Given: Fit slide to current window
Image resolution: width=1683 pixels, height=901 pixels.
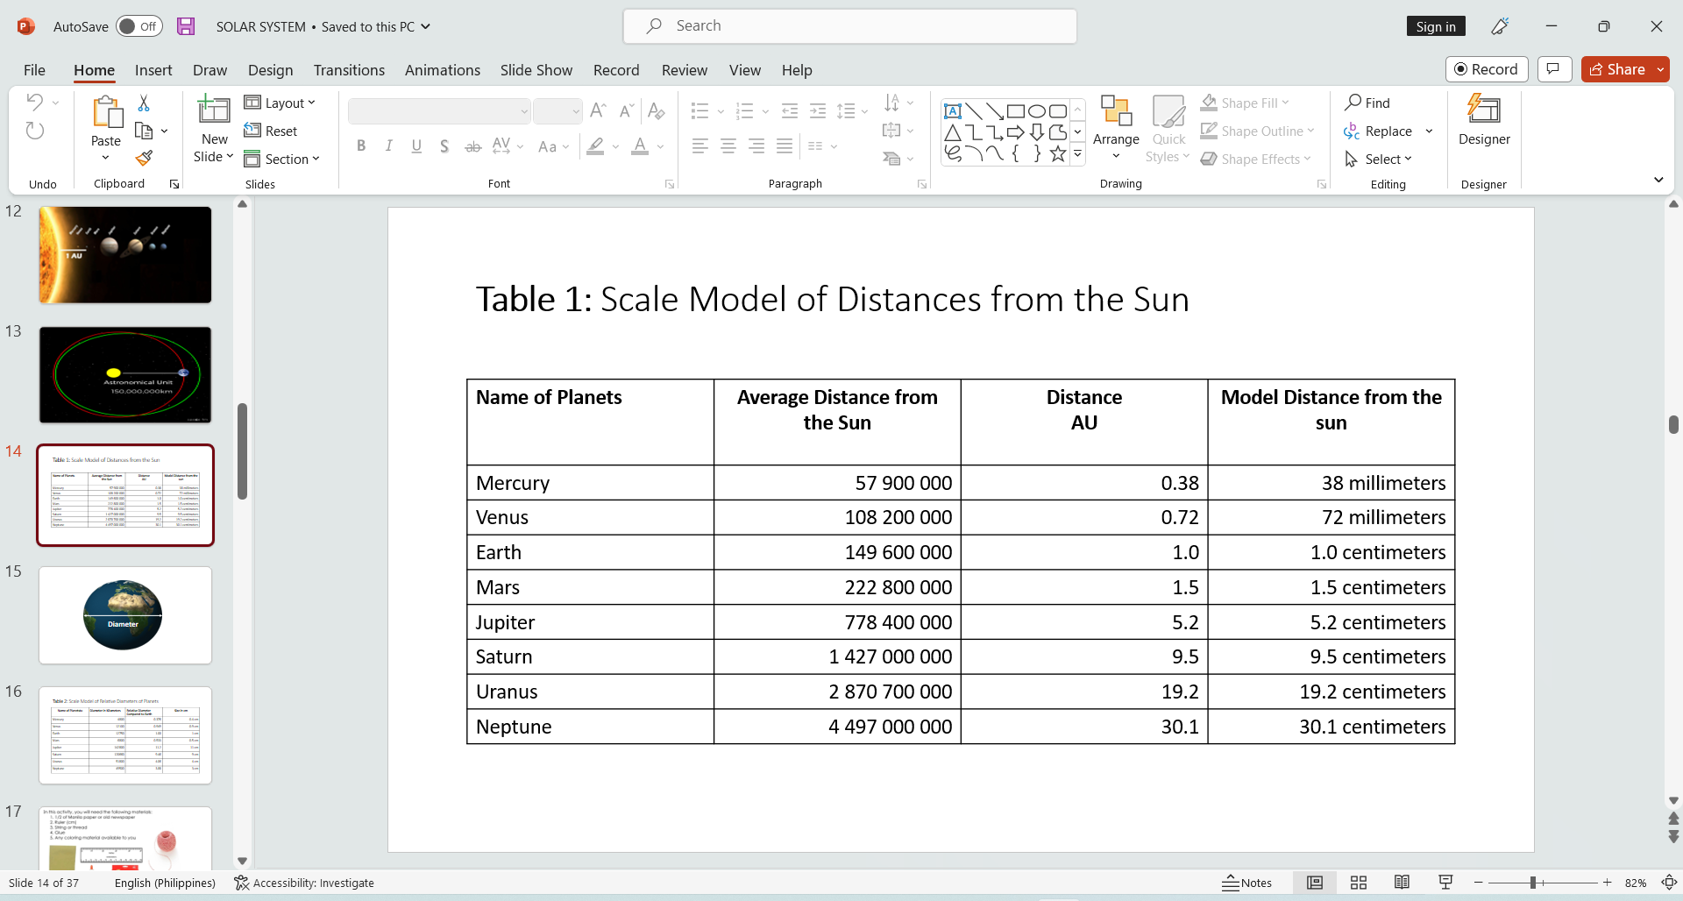Looking at the screenshot, I should [1669, 883].
